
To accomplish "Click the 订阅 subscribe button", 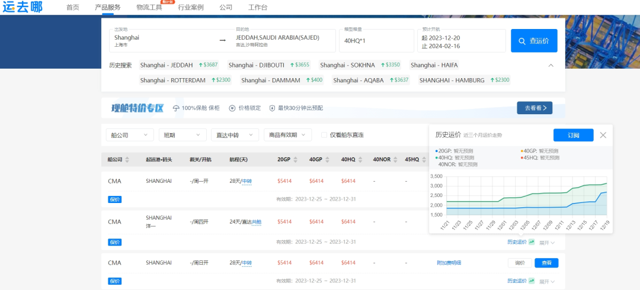I will 573,135.
